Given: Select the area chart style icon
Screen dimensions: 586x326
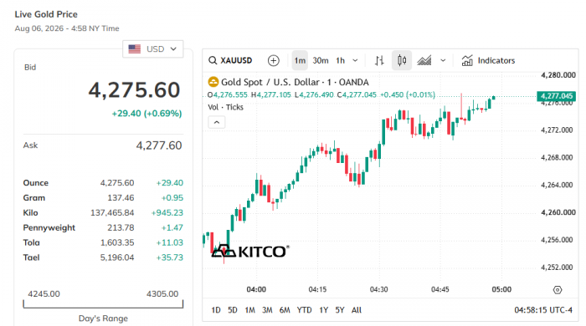Looking at the screenshot, I should tap(424, 60).
